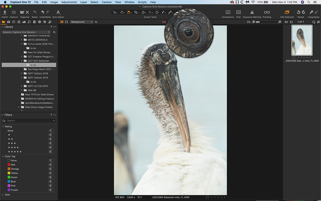Click the Library panel help question mark
The height and width of the screenshot is (201, 321).
click(x=51, y=27)
